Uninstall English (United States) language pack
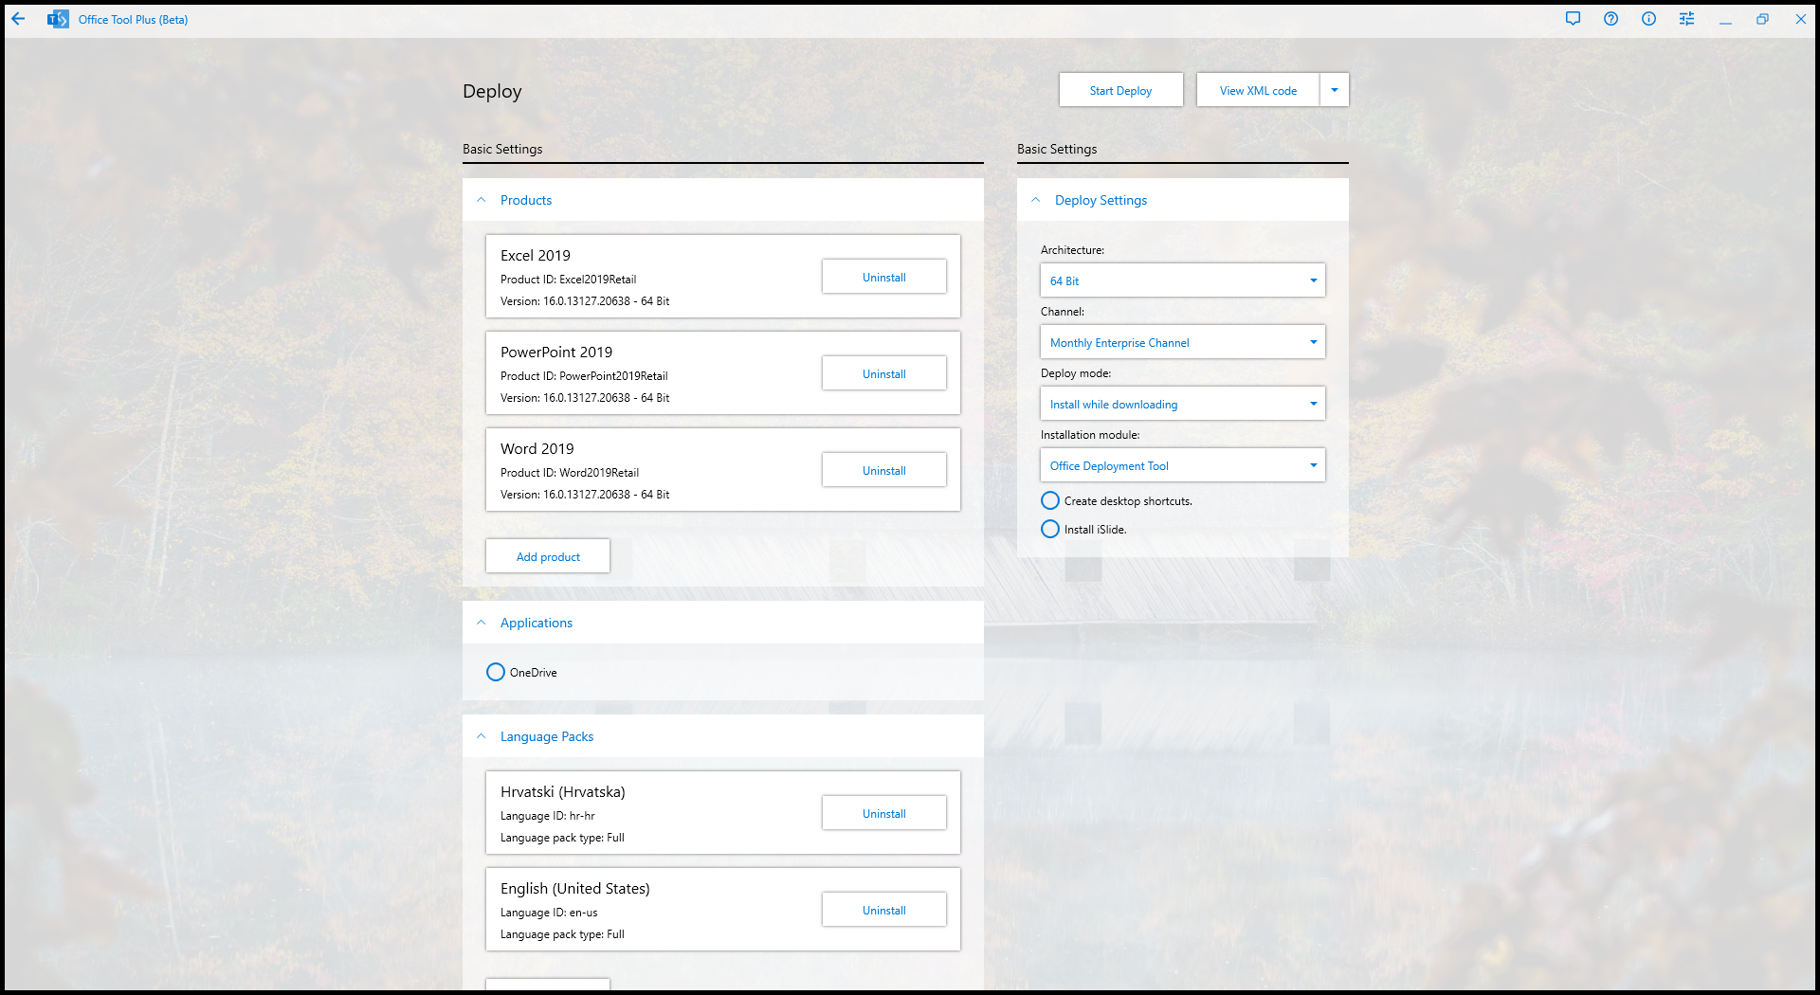Viewport: 1820px width, 995px height. coord(883,910)
